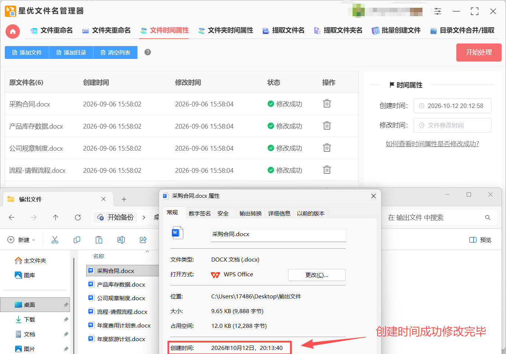Open the 批量创建文件 tab

coord(396,30)
